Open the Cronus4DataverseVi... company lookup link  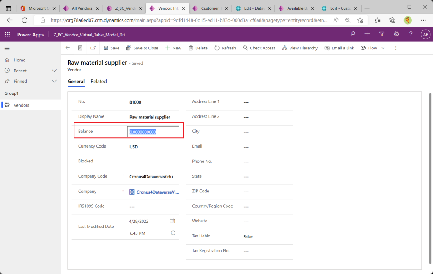pos(157,192)
